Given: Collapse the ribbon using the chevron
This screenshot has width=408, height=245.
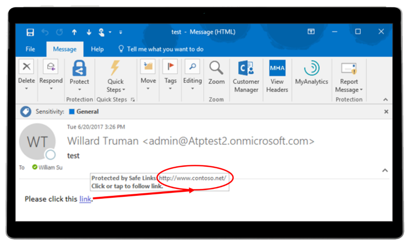Looking at the screenshot, I should (x=385, y=99).
